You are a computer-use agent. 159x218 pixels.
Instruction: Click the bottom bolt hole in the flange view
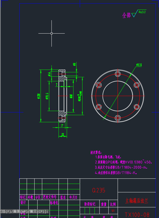point(118,118)
